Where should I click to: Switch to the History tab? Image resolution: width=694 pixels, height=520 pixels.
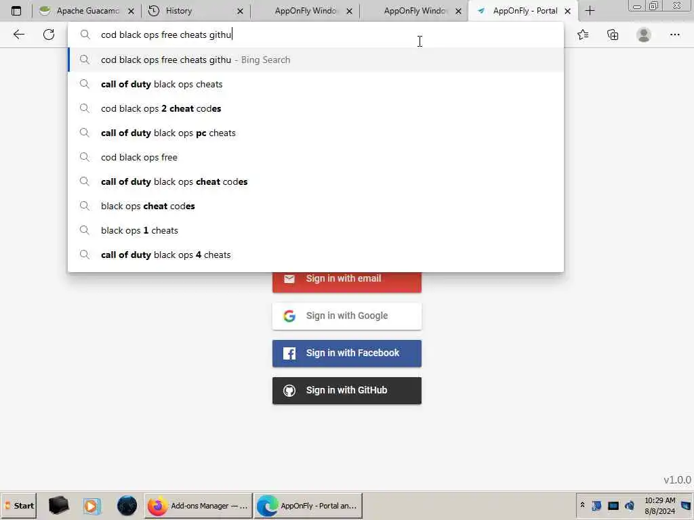(196, 11)
